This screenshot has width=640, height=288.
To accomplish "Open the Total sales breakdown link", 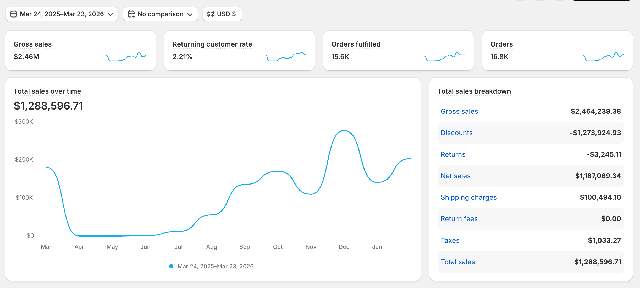I will [458, 262].
